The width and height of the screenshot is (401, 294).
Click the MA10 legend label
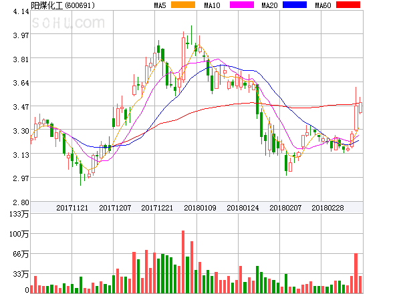click(212, 5)
